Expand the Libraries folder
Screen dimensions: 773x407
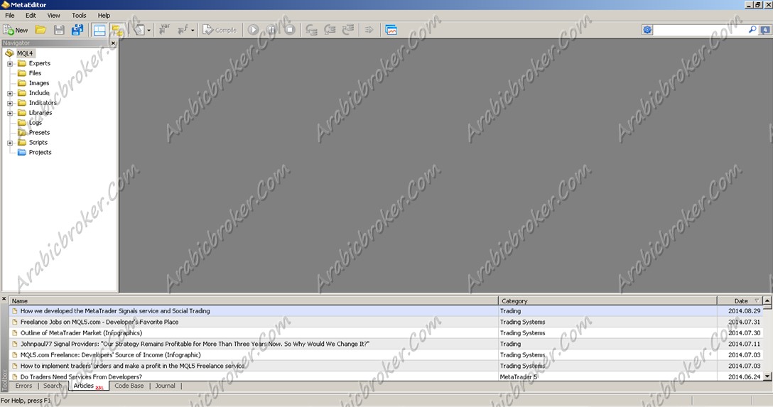(x=10, y=113)
